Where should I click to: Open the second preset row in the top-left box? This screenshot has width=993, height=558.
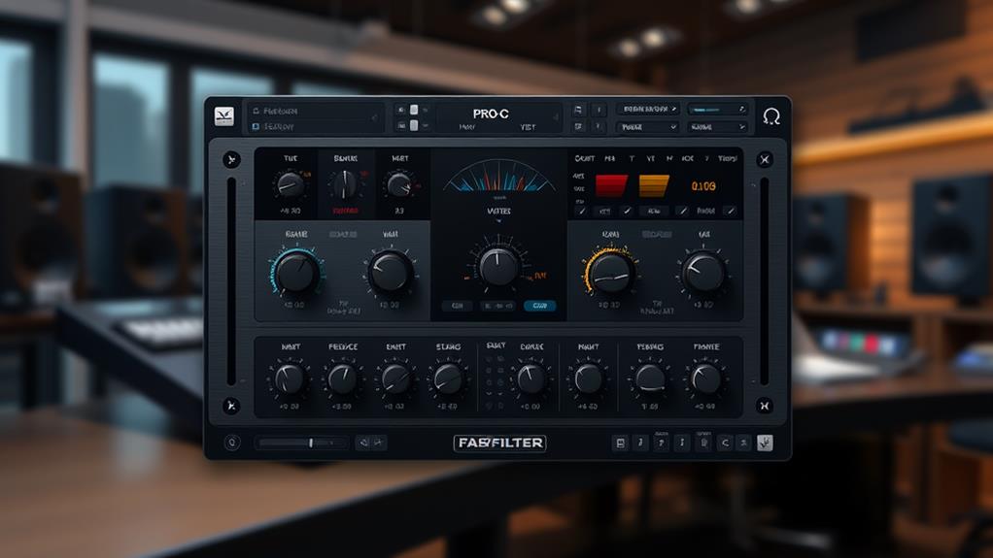(x=315, y=126)
